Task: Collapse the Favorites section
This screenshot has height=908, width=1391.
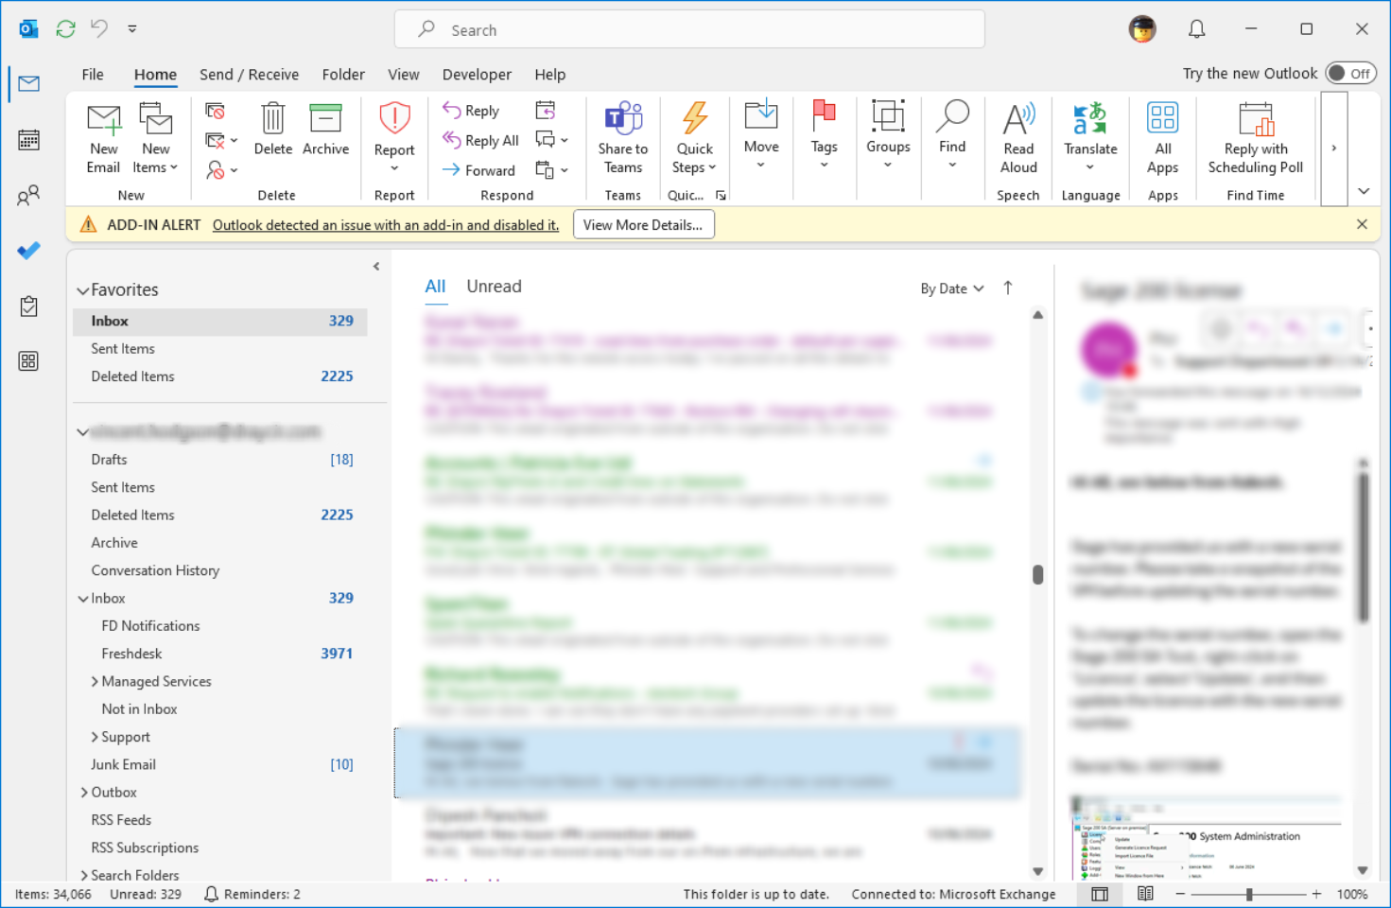Action: click(x=83, y=290)
